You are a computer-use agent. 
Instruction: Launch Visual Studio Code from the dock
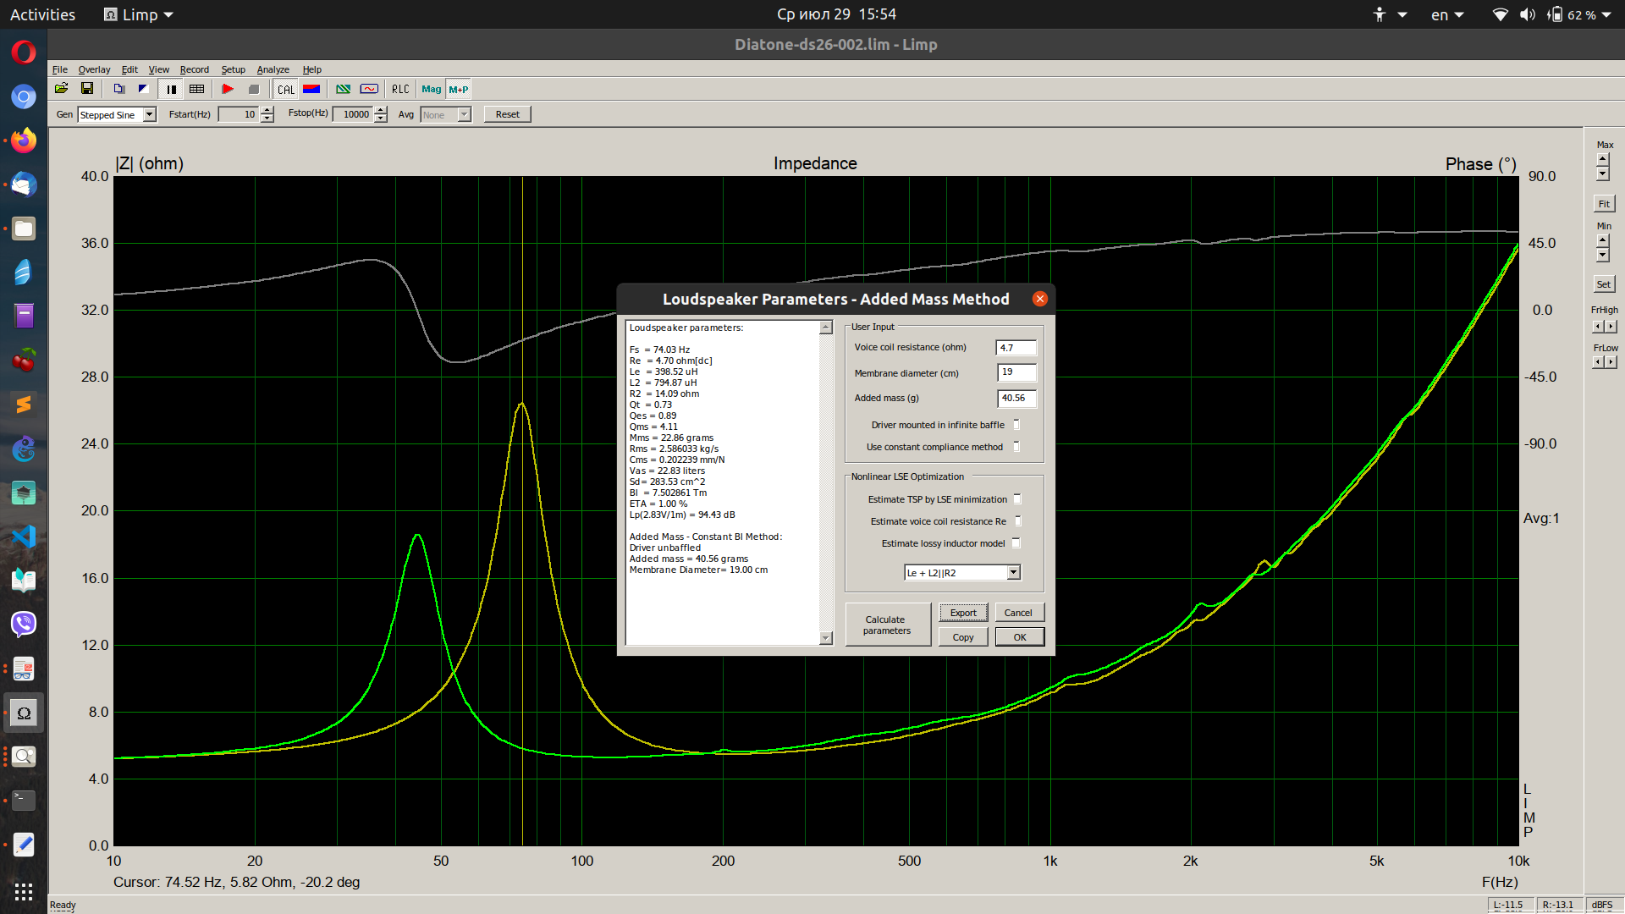24,537
